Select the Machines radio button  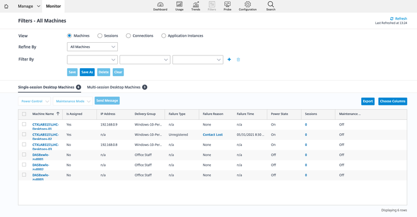click(69, 36)
